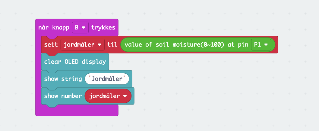
Task: Select the show string block by its label
Action: (x=63, y=79)
